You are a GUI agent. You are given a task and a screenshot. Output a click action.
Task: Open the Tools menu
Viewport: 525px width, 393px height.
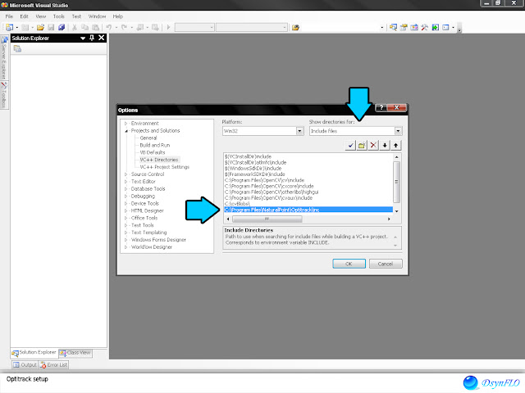(x=58, y=16)
